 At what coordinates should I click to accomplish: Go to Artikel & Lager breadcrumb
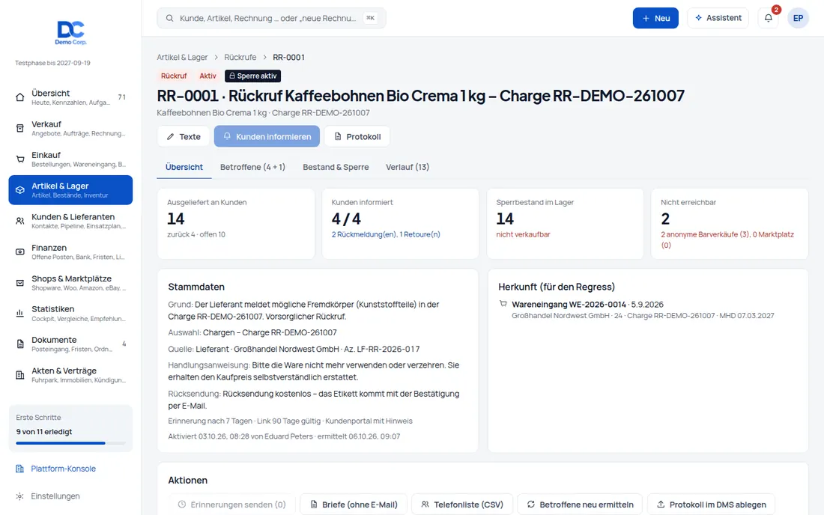pos(182,57)
